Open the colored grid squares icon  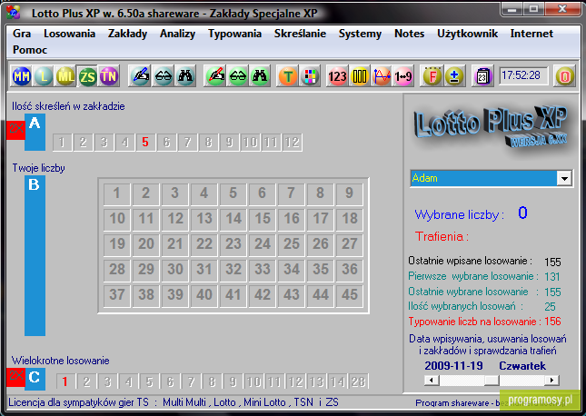310,76
